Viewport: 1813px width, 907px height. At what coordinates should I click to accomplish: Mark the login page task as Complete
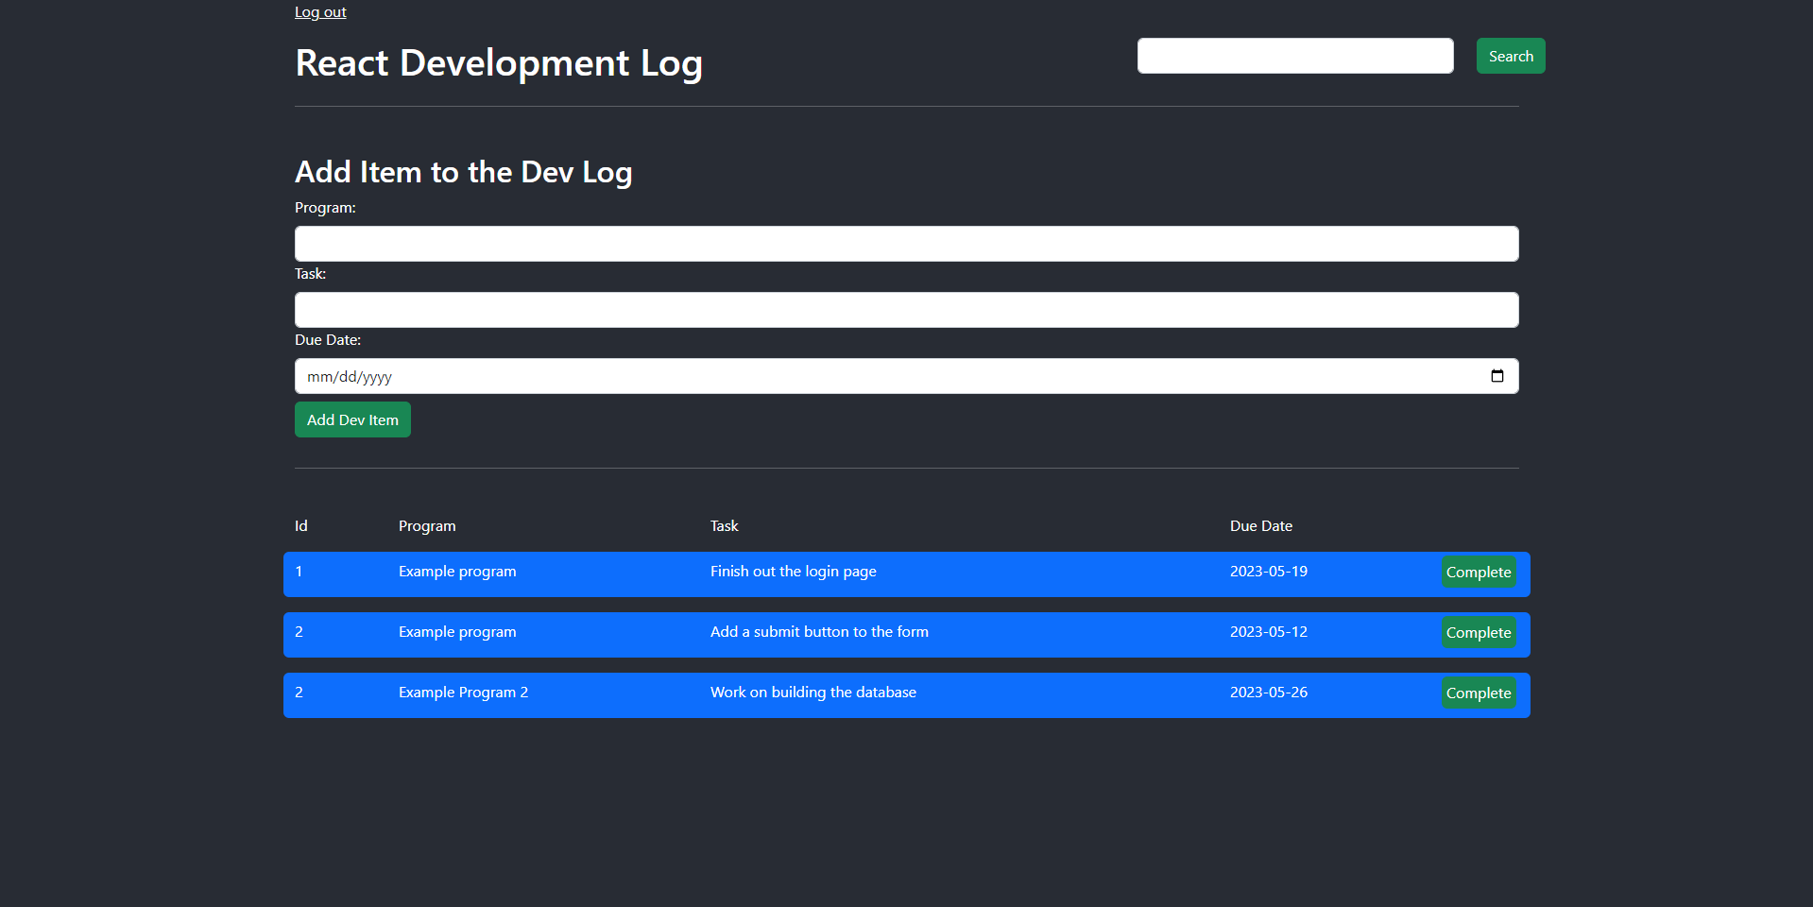pos(1478,573)
